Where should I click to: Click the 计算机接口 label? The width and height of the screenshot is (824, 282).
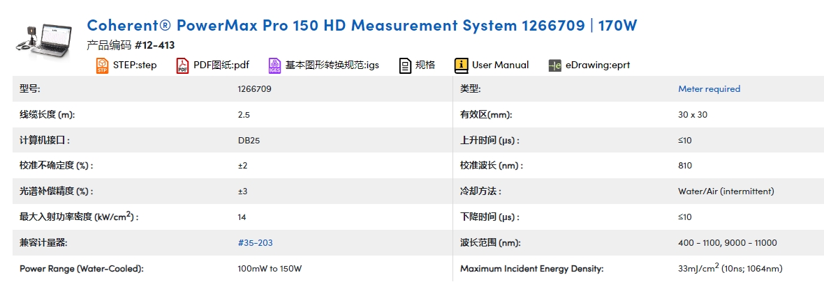point(44,140)
